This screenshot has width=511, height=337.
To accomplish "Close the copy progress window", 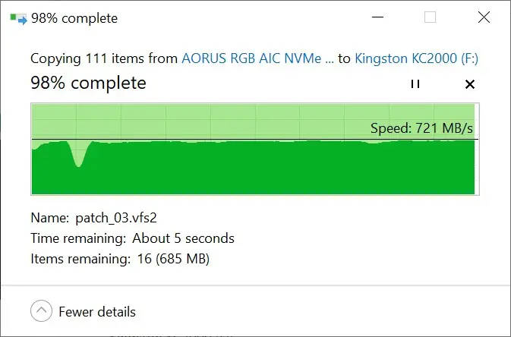I will [x=484, y=17].
